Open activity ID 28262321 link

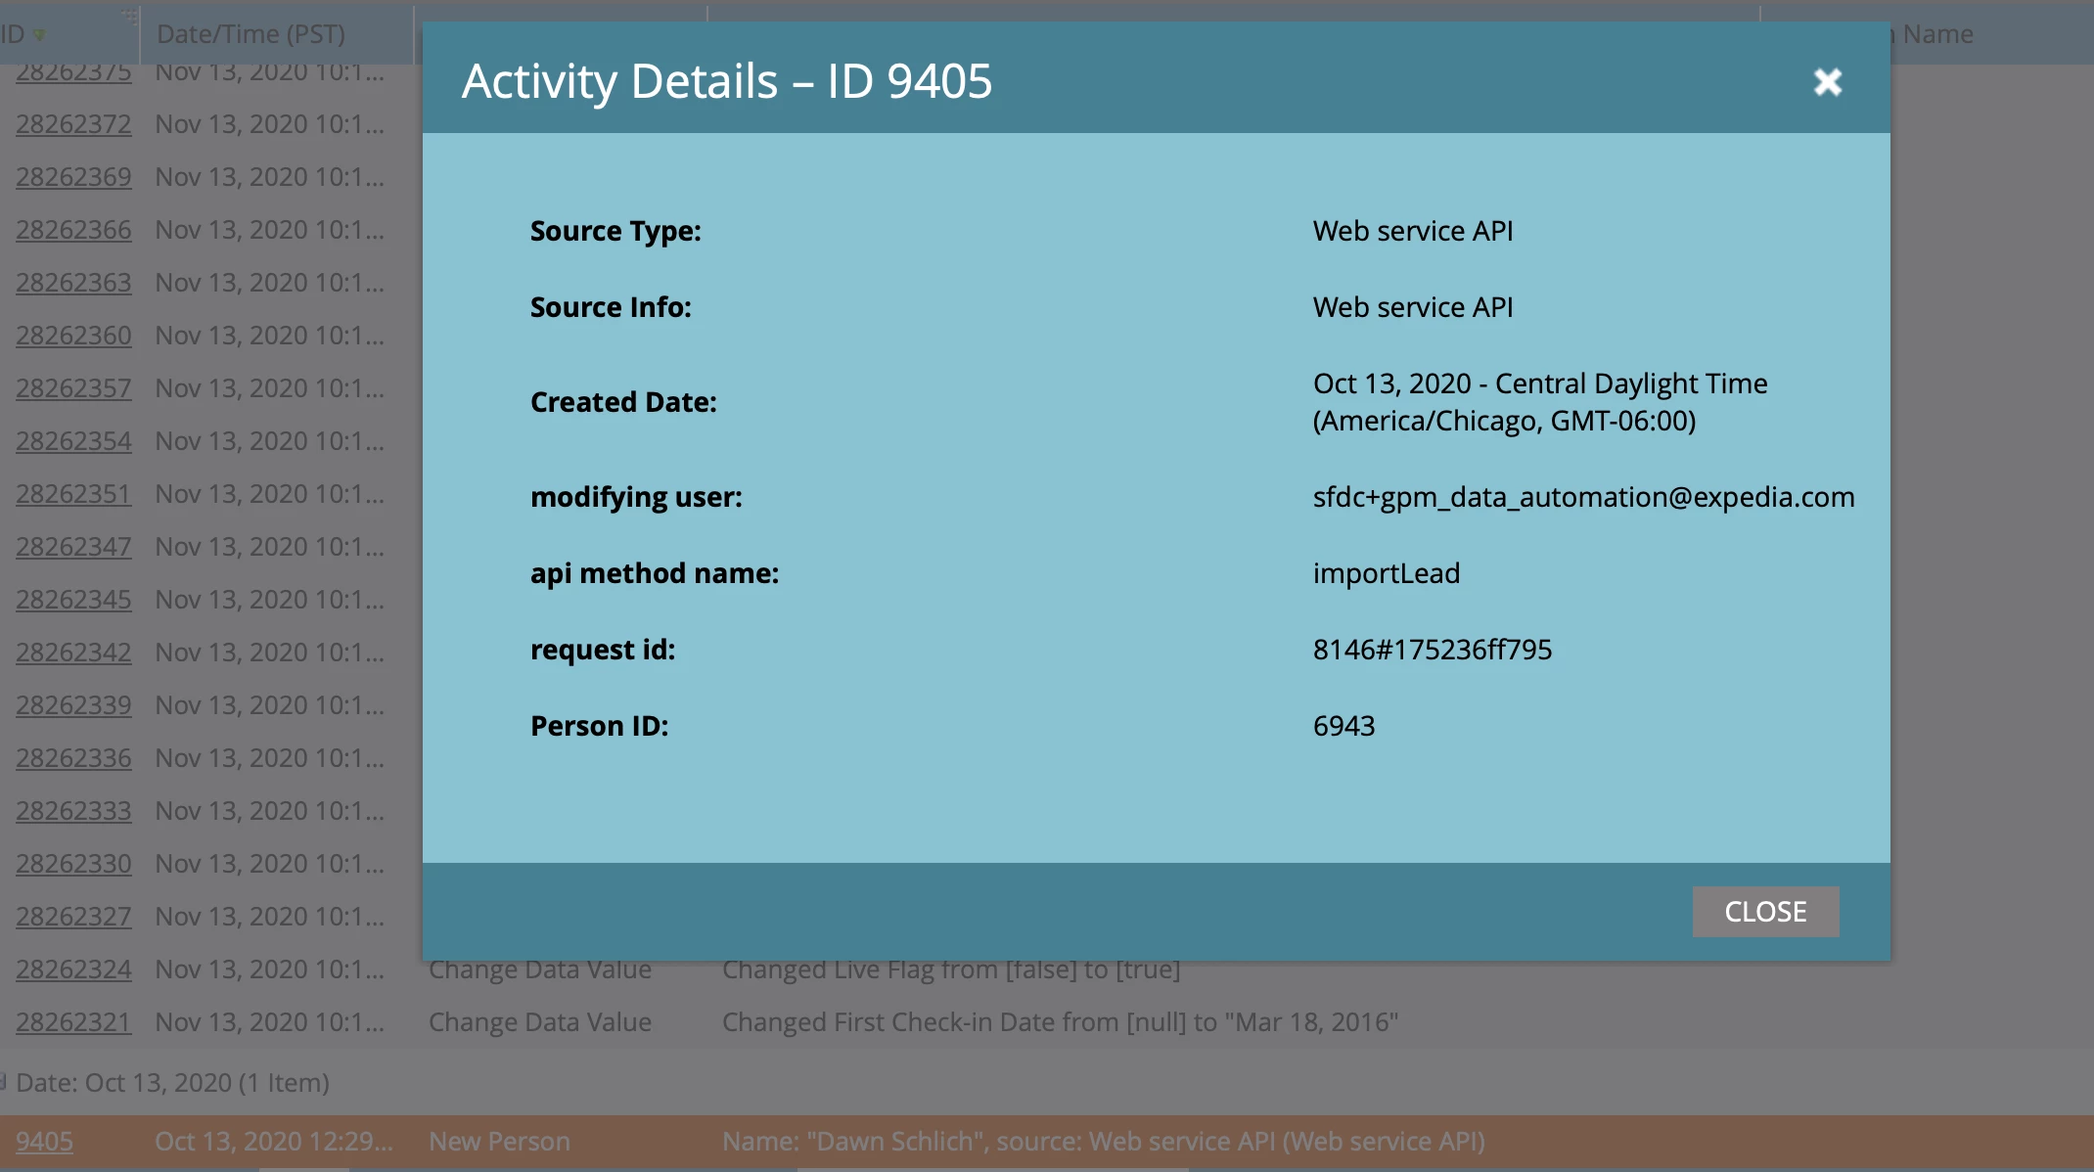point(73,1022)
